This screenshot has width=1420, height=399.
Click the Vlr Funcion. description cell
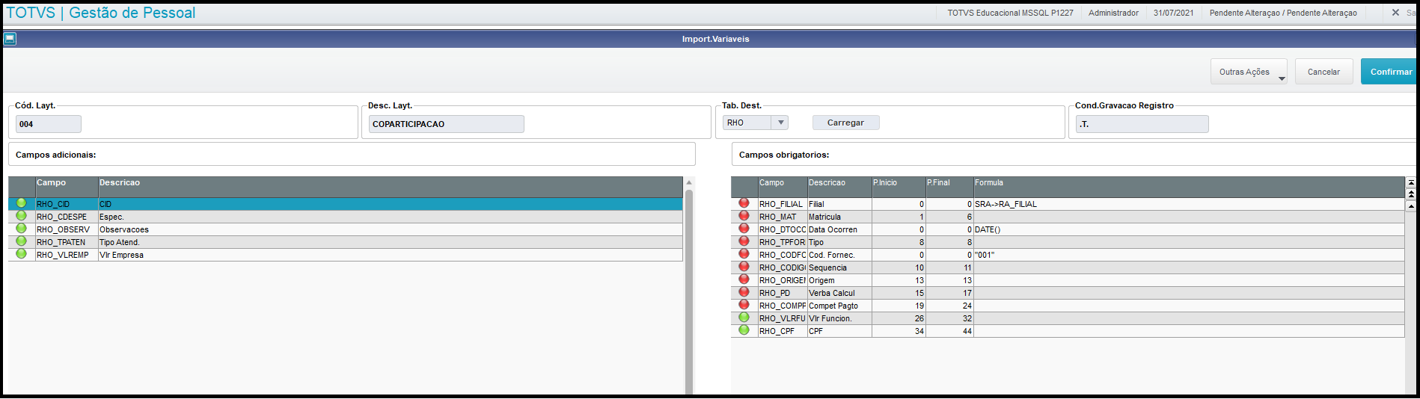coord(839,318)
